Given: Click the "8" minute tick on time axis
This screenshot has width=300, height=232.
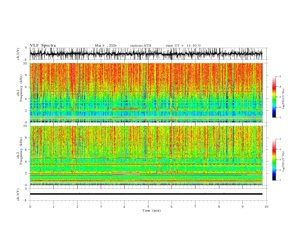Looking at the screenshot, I should coord(219,207).
